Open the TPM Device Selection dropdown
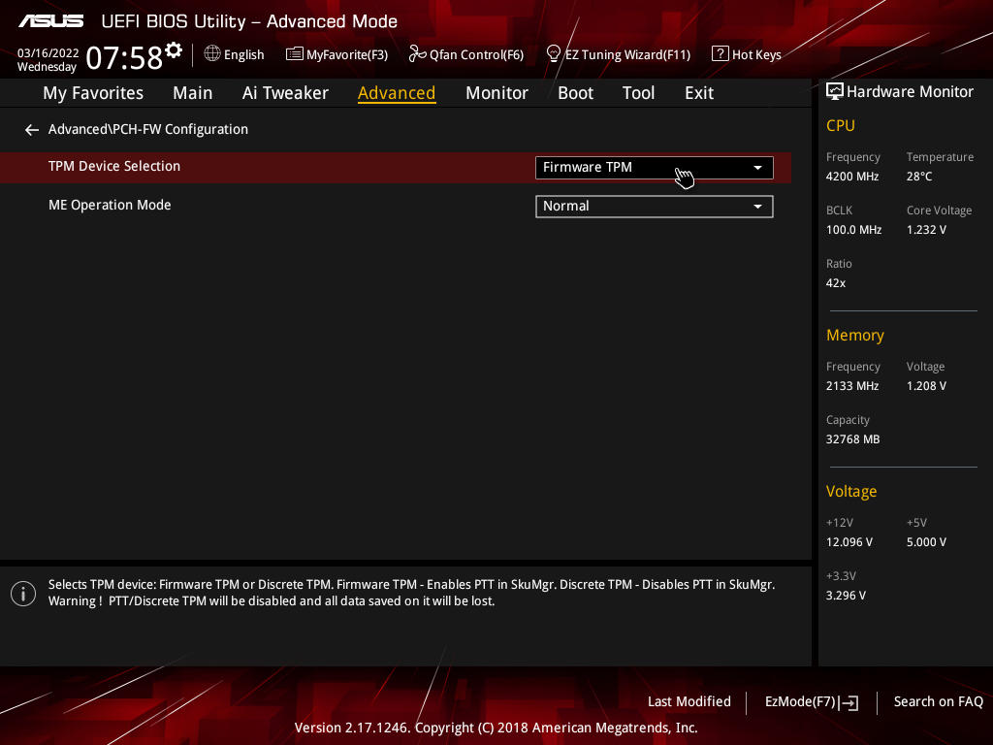993x745 pixels. pyautogui.click(x=655, y=168)
